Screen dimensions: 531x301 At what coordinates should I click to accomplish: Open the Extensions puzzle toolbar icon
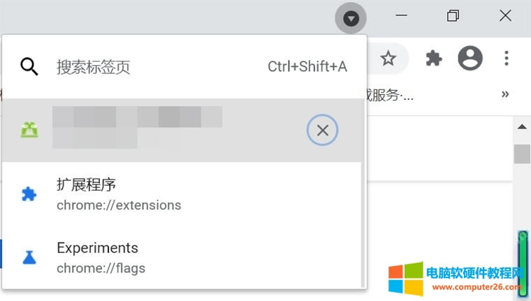[x=434, y=59]
